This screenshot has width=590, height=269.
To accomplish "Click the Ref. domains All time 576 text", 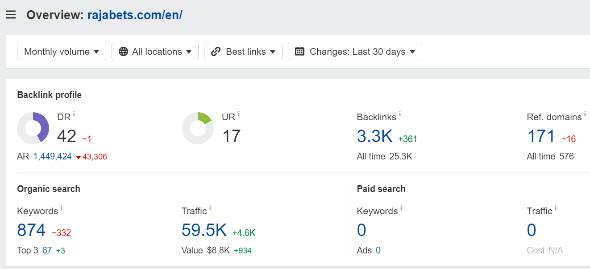I will click(550, 157).
